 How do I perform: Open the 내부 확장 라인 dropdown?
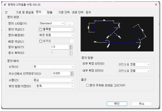point(134,71)
